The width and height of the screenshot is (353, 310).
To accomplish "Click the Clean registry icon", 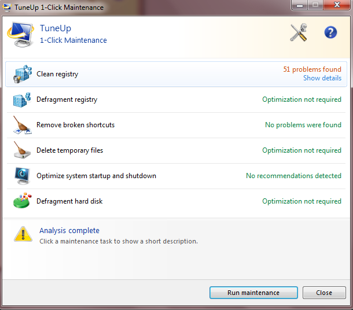I will [x=23, y=74].
